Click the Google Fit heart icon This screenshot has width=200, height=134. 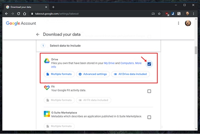pyautogui.click(x=47, y=88)
